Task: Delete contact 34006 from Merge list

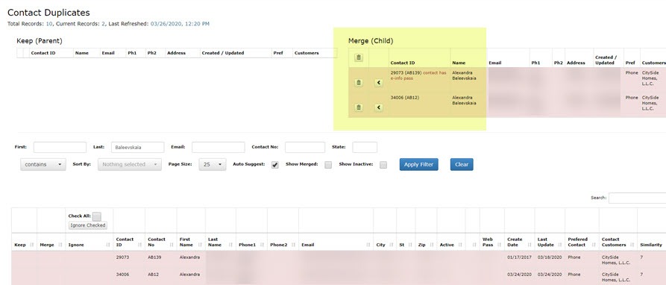Action: point(359,107)
